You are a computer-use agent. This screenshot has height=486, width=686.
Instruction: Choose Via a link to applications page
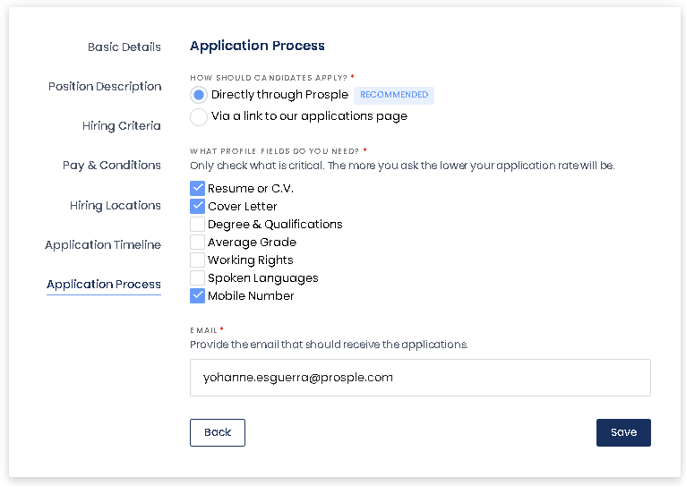pos(199,116)
